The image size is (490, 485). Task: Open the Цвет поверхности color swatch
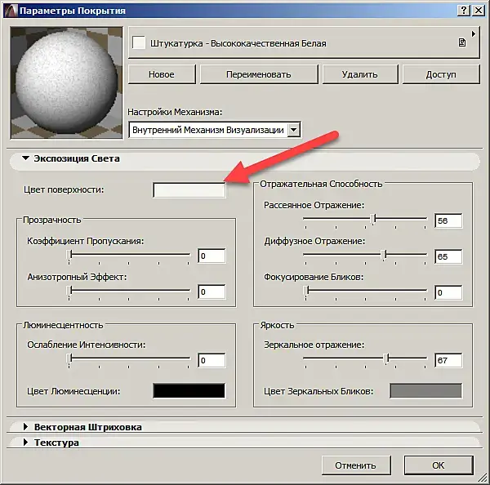tap(189, 190)
